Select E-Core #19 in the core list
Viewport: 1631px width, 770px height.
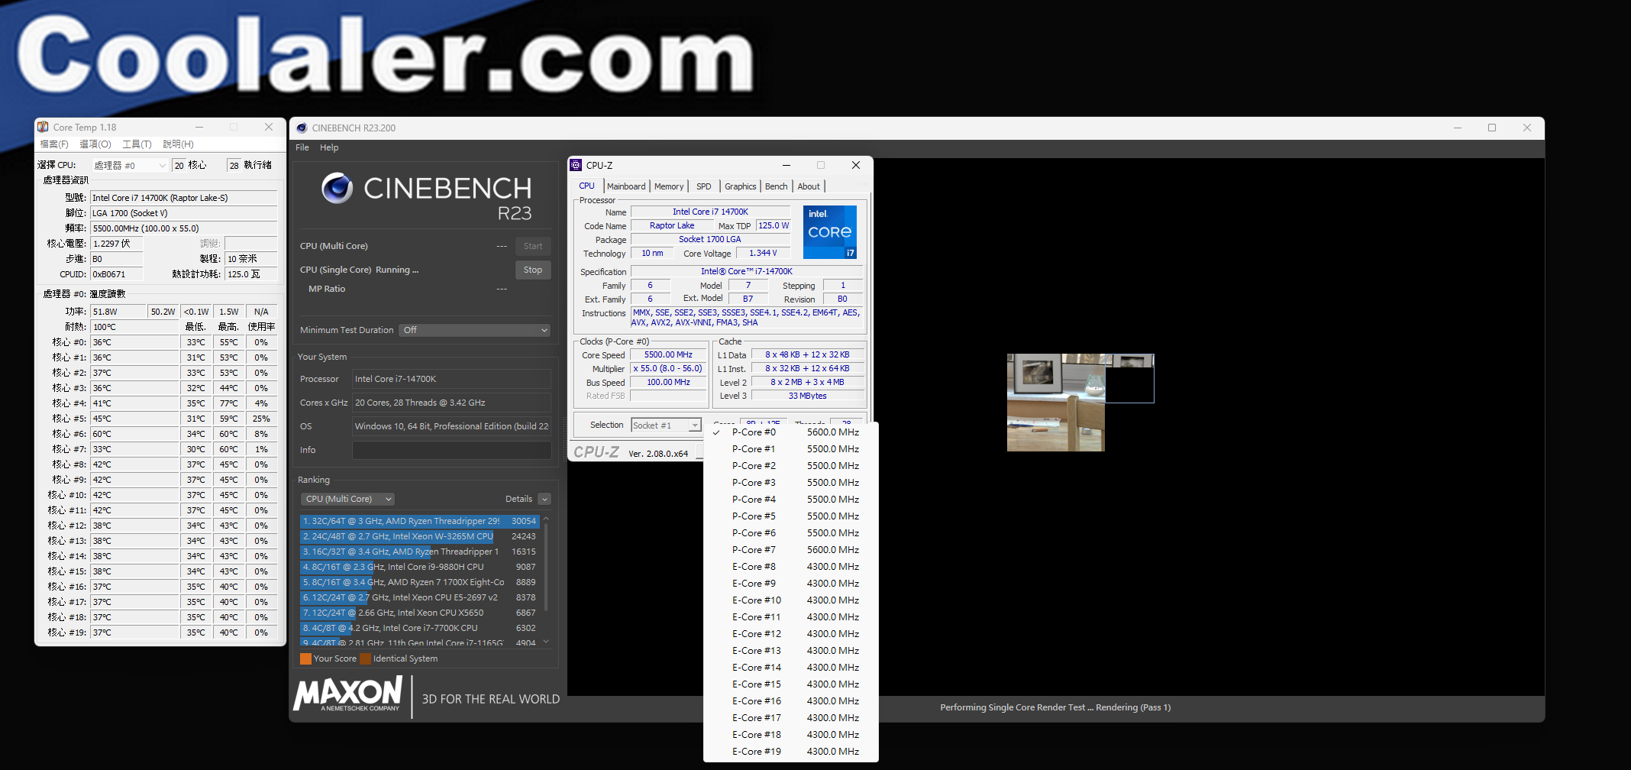point(791,752)
